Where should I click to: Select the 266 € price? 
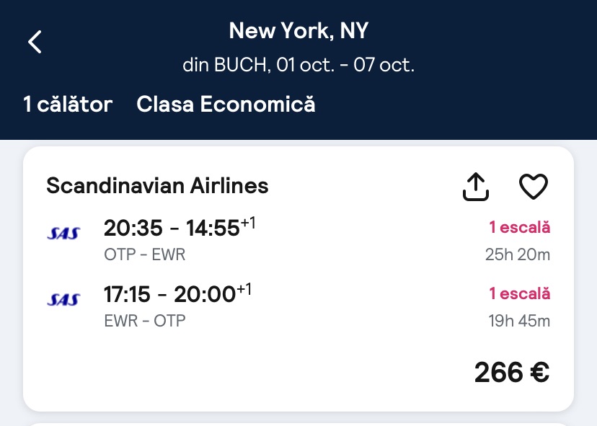tap(511, 372)
